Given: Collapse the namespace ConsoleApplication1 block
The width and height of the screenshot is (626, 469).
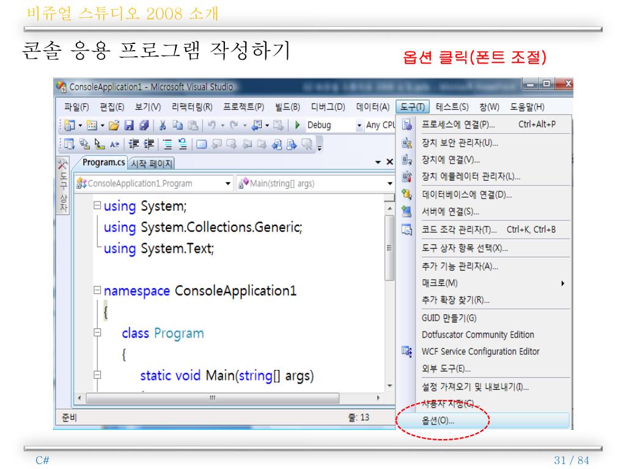Looking at the screenshot, I should pos(97,290).
